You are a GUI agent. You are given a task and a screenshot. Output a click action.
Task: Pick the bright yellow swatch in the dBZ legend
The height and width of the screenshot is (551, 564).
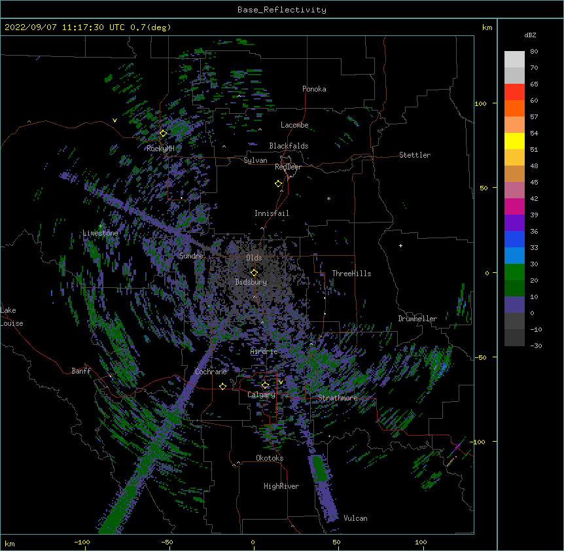[x=514, y=141]
